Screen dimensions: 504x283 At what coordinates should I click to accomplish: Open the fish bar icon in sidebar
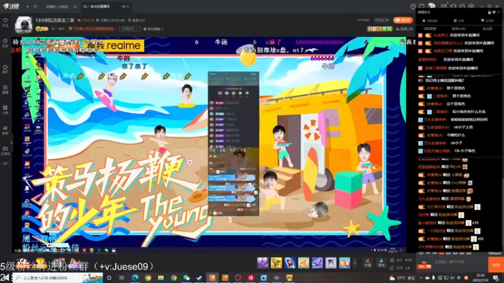pos(5,130)
